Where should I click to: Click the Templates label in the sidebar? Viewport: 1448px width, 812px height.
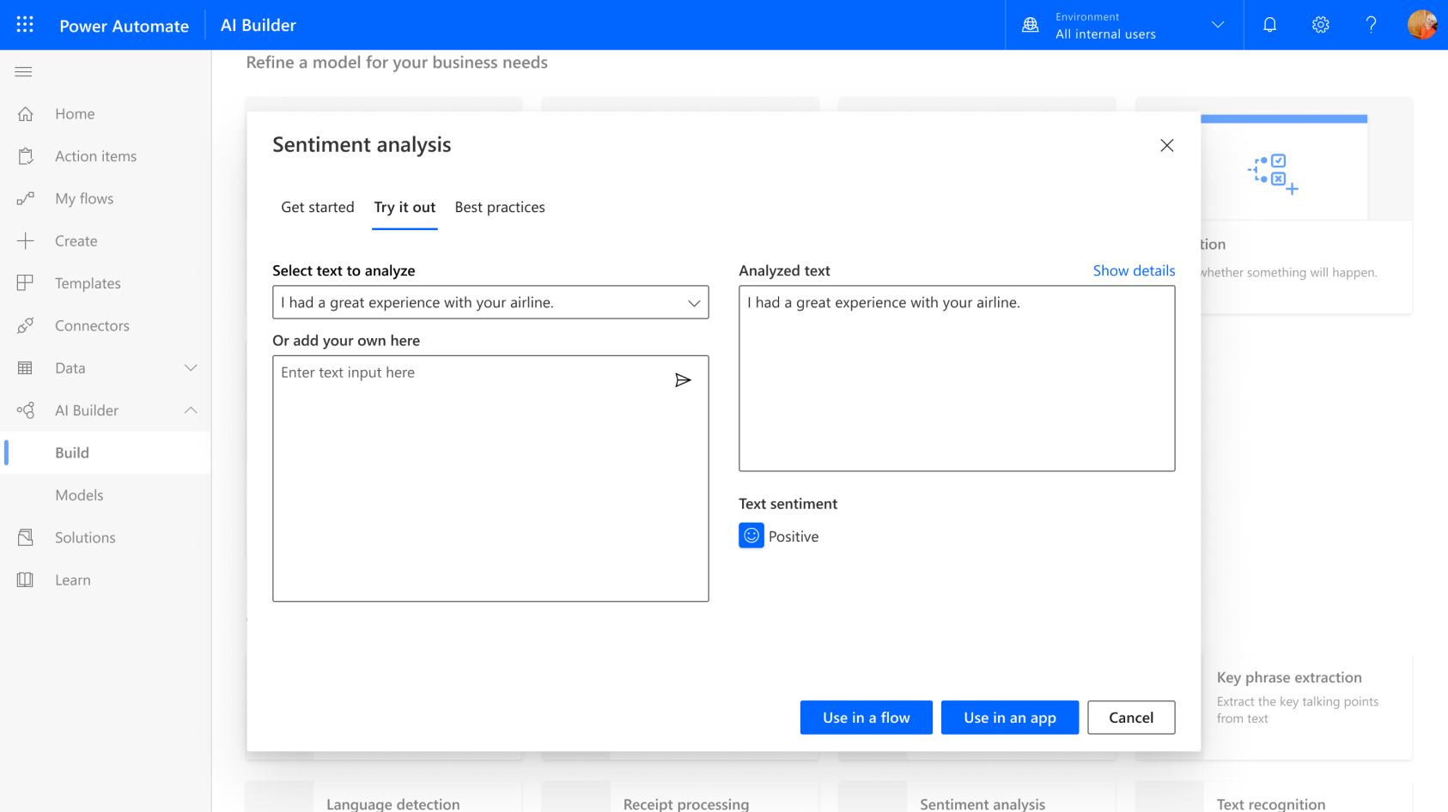(x=88, y=283)
